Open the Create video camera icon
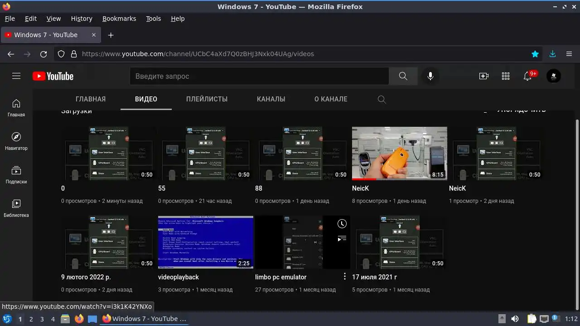The image size is (580, 326). point(484,76)
